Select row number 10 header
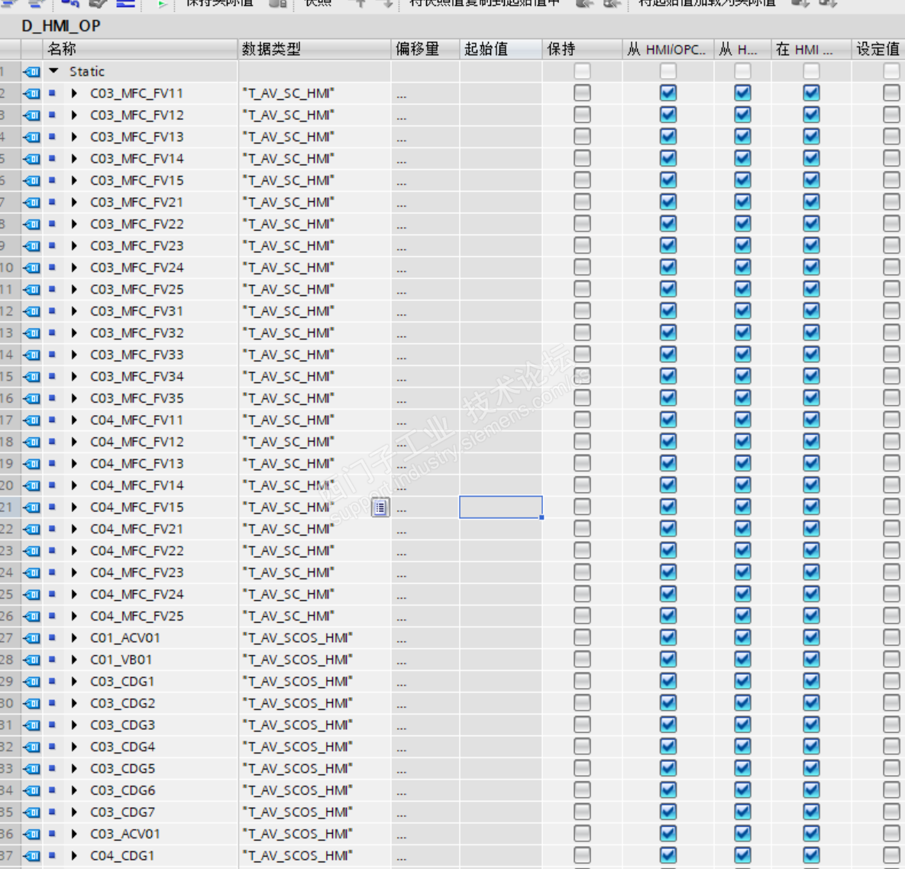 [10, 268]
